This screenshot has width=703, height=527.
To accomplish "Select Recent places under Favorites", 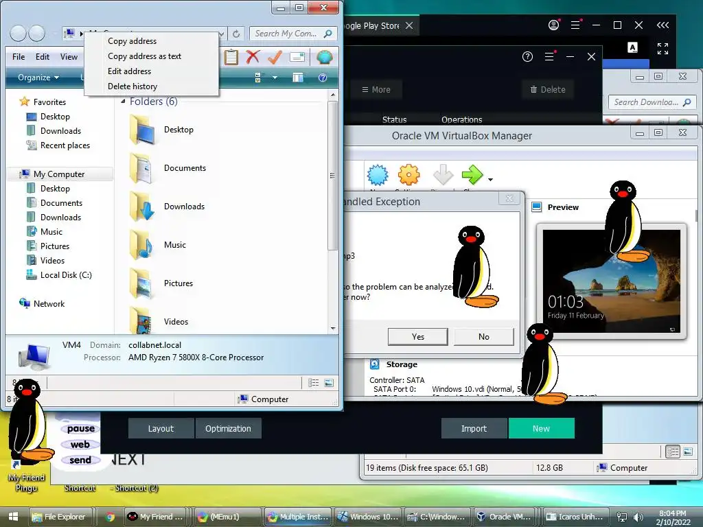I will (x=65, y=145).
